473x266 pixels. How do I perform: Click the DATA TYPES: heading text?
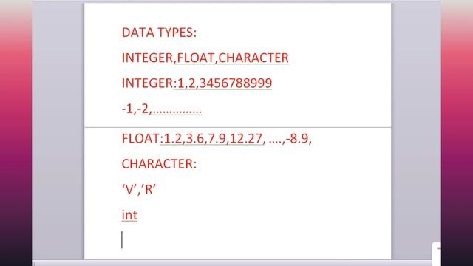point(159,33)
